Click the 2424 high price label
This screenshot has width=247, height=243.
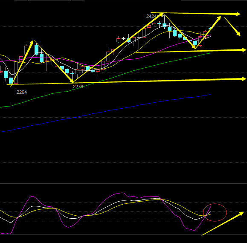click(x=151, y=16)
